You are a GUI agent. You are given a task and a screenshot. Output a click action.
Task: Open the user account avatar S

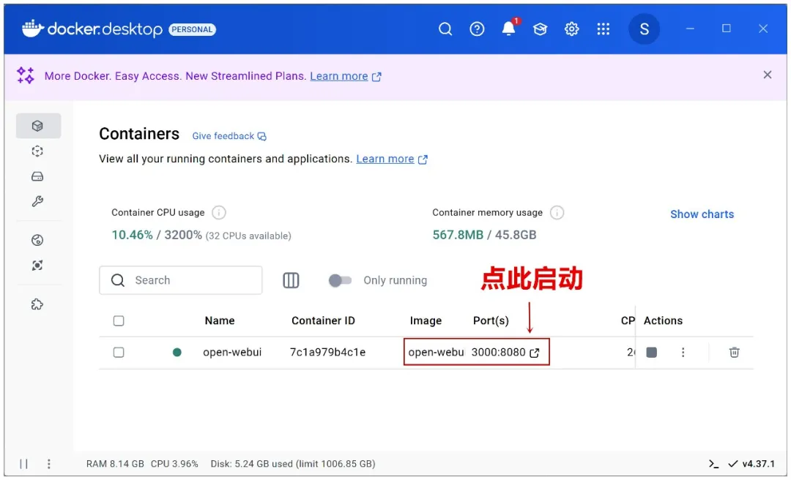tap(645, 29)
